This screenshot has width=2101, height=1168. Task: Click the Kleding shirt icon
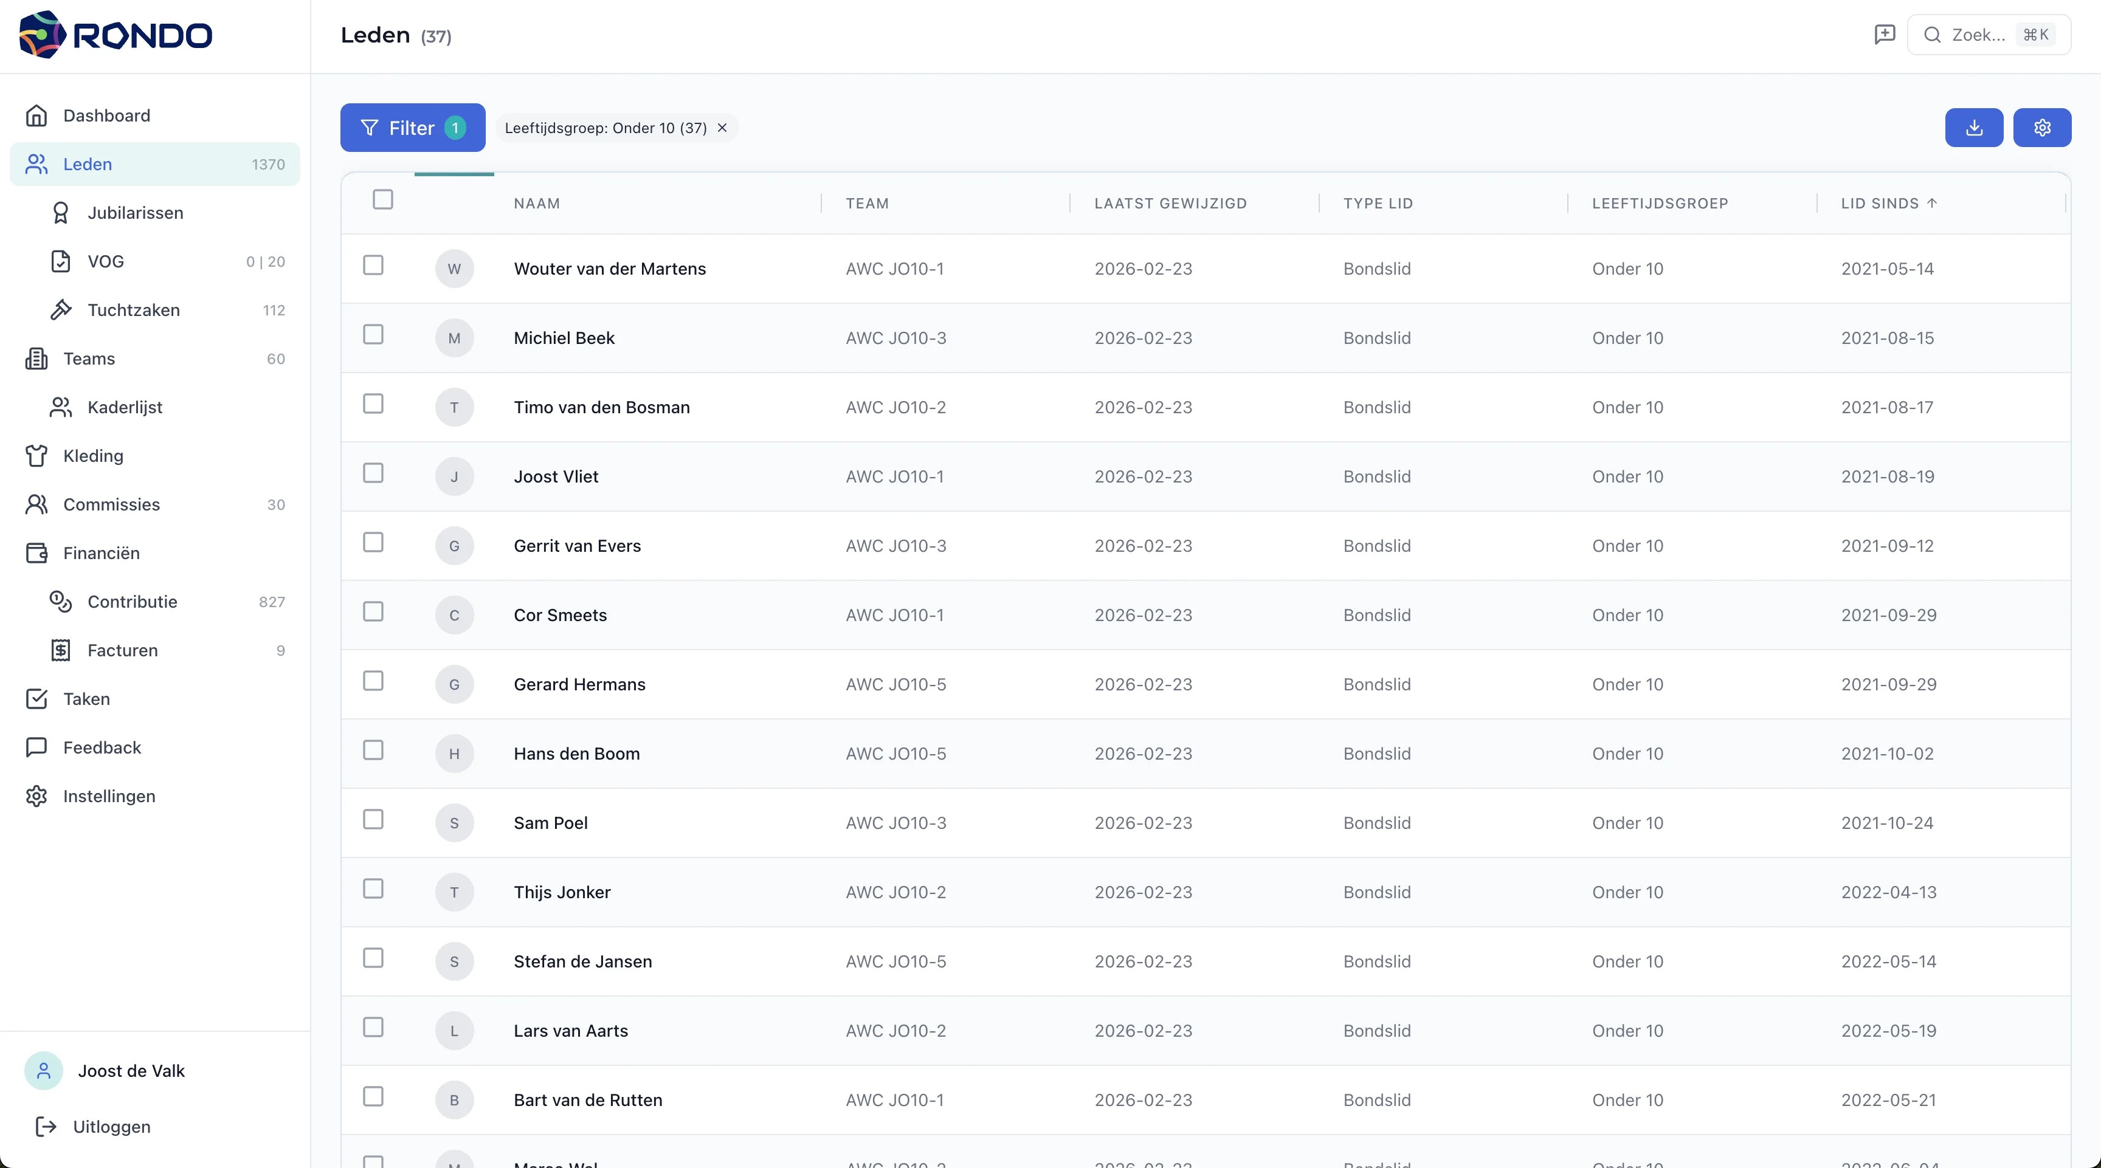pos(36,456)
